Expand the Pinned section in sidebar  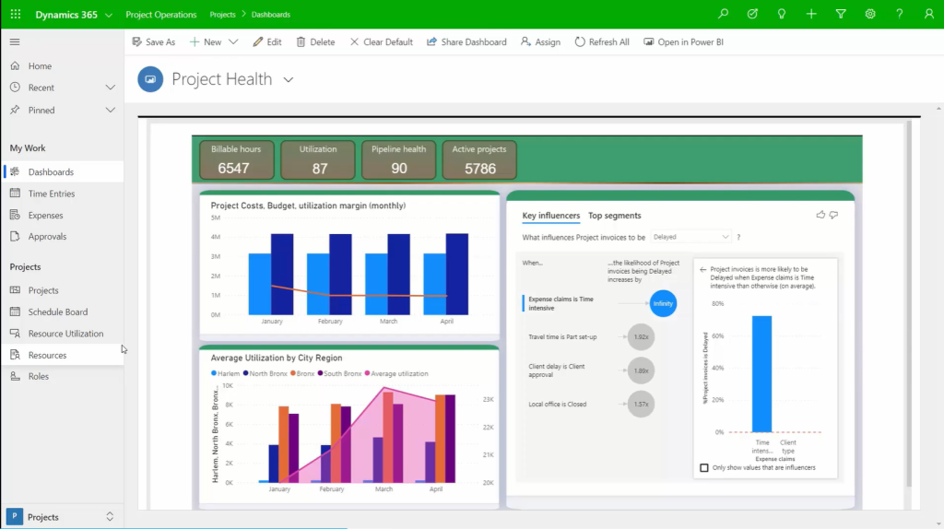[110, 110]
